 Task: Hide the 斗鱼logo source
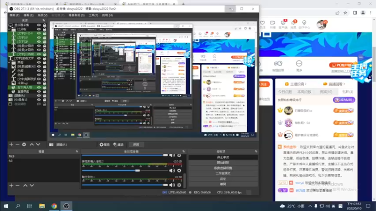point(39,83)
